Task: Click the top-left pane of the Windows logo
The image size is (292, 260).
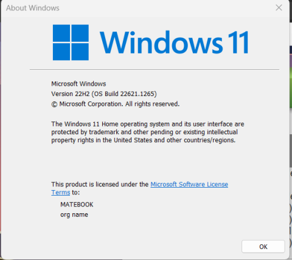Action: click(x=61, y=33)
